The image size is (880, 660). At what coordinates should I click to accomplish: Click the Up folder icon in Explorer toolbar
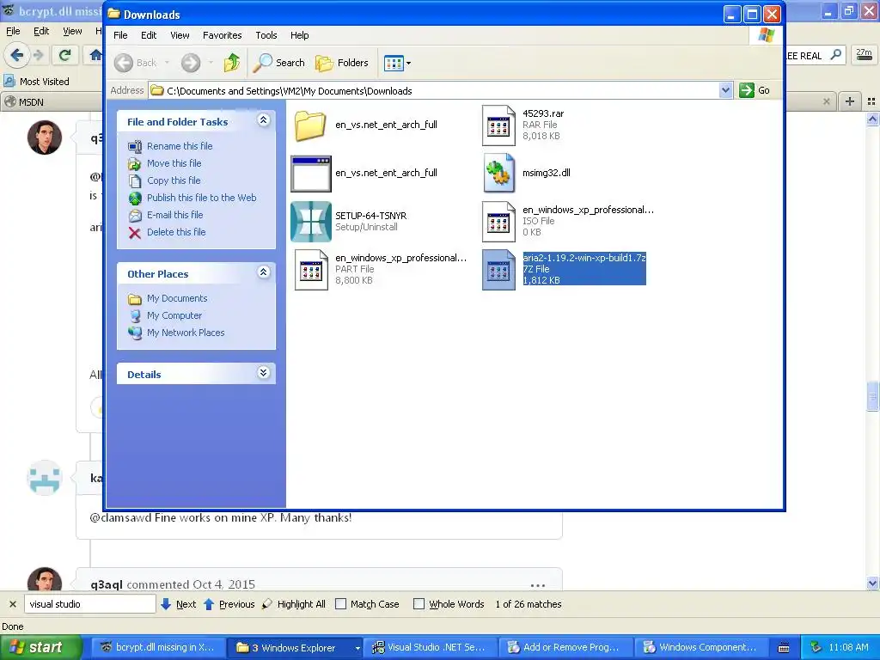point(232,62)
